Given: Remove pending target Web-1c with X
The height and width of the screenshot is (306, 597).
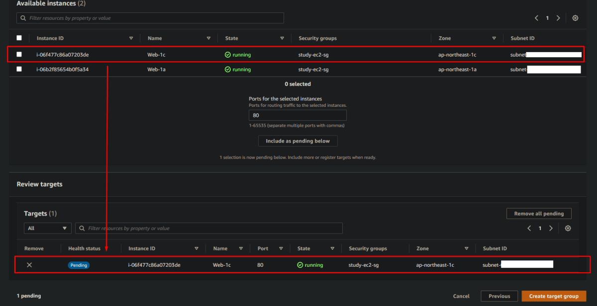Looking at the screenshot, I should point(29,265).
